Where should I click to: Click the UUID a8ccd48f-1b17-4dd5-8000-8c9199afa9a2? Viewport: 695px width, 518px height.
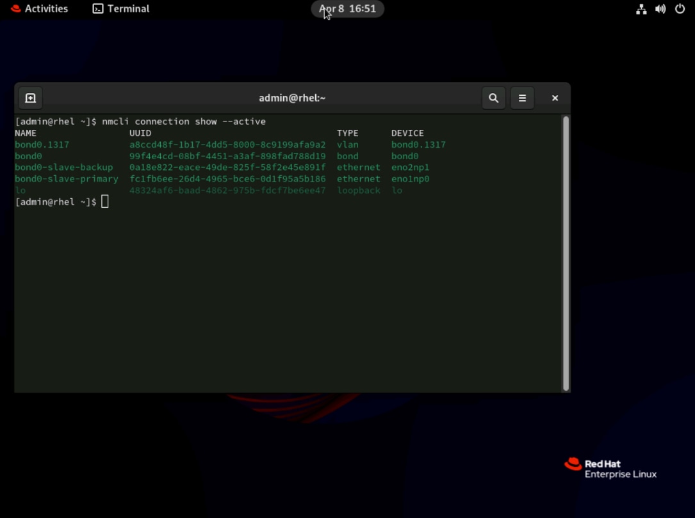click(x=227, y=145)
